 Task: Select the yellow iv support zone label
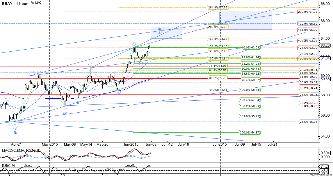point(190,63)
